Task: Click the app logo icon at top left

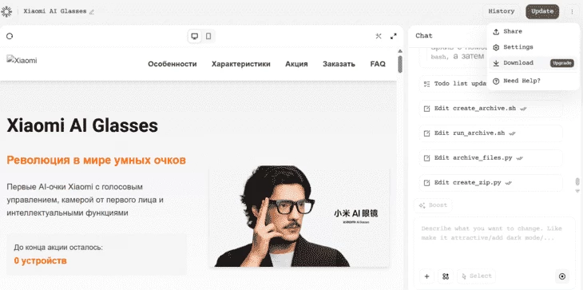Action: (6, 11)
